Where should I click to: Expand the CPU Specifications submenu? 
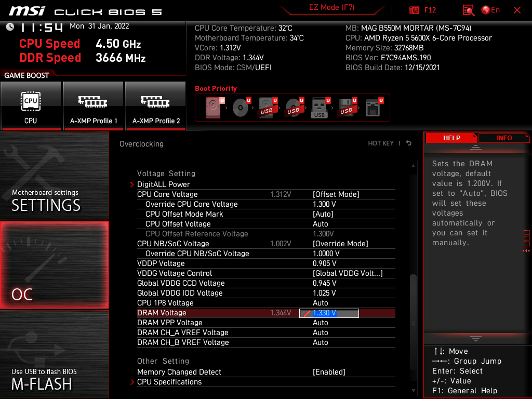tap(169, 382)
